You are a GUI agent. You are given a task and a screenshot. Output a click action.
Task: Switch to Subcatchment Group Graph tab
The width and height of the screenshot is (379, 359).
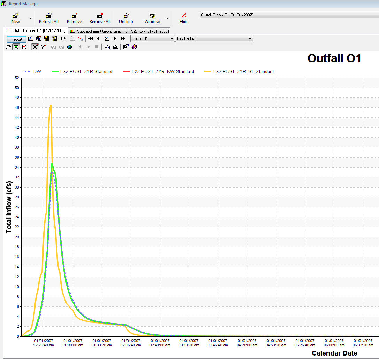click(x=119, y=31)
